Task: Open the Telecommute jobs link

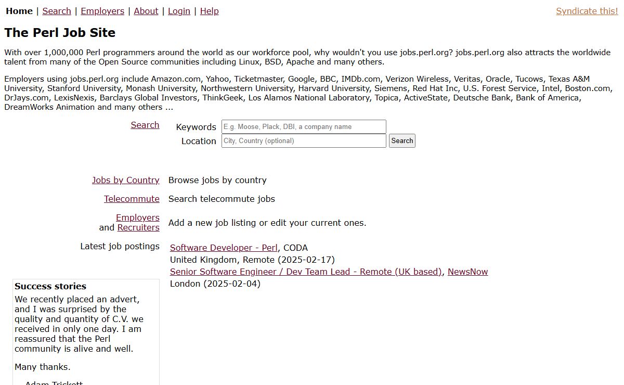Action: coord(132,199)
